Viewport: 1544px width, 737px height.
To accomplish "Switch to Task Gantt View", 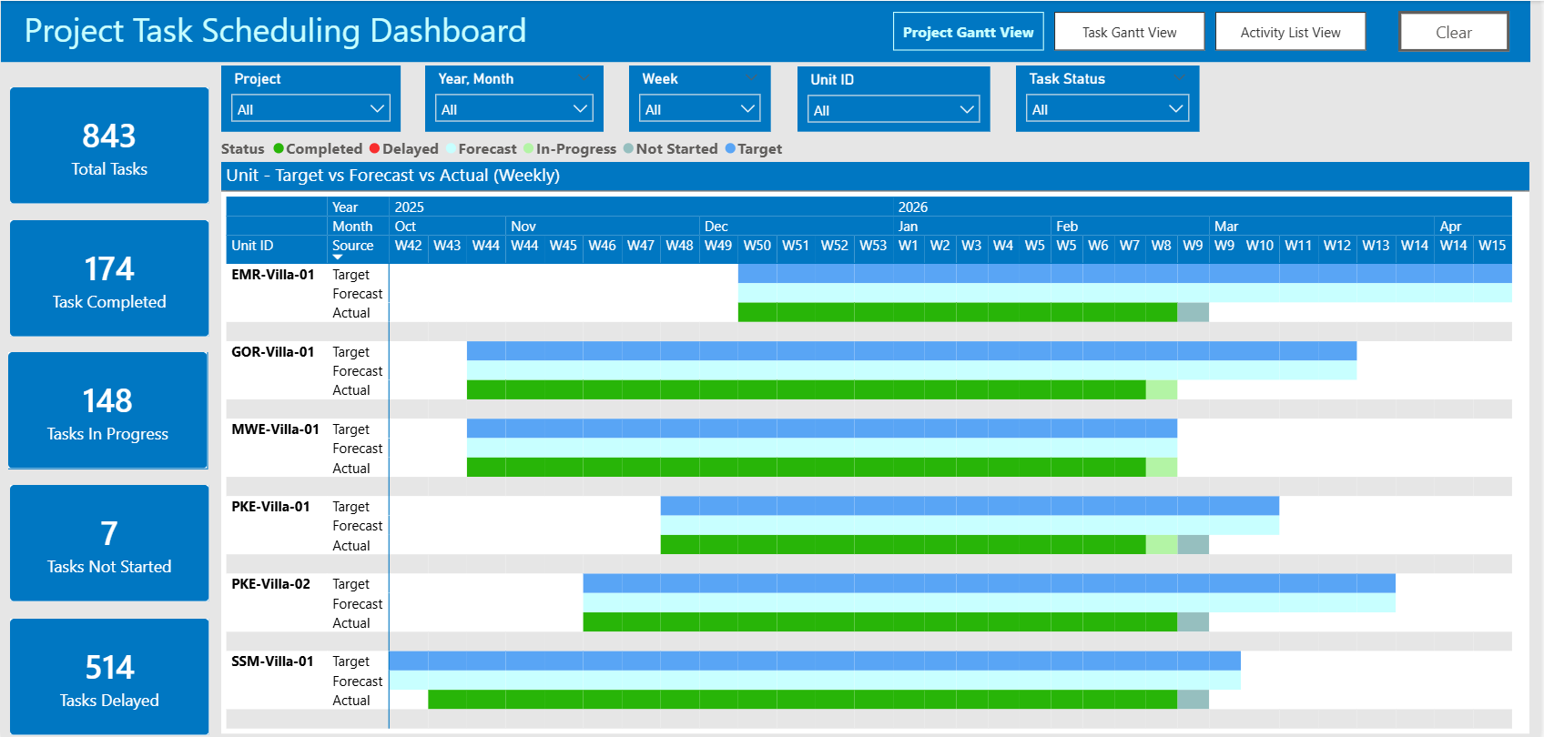I will point(1129,32).
